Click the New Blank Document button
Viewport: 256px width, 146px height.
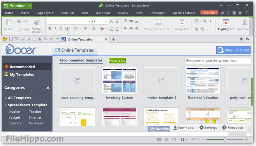[x=234, y=50]
